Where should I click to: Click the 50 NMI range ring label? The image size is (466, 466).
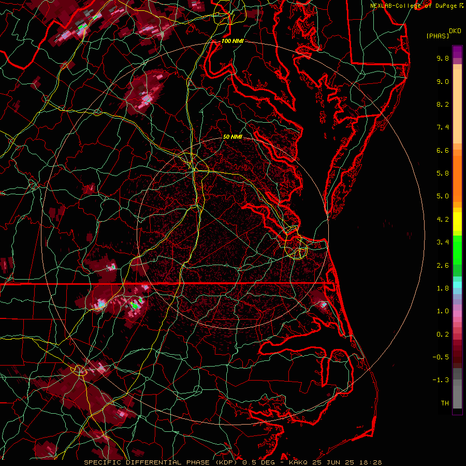(x=232, y=137)
